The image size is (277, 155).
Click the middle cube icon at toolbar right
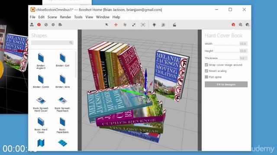click(x=241, y=25)
